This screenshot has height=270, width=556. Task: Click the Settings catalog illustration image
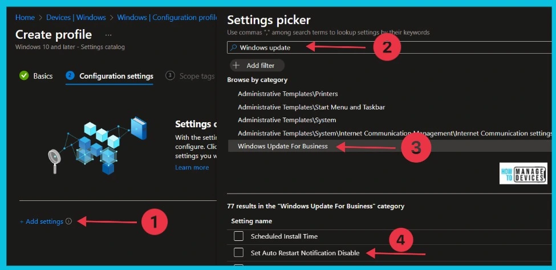(98, 146)
